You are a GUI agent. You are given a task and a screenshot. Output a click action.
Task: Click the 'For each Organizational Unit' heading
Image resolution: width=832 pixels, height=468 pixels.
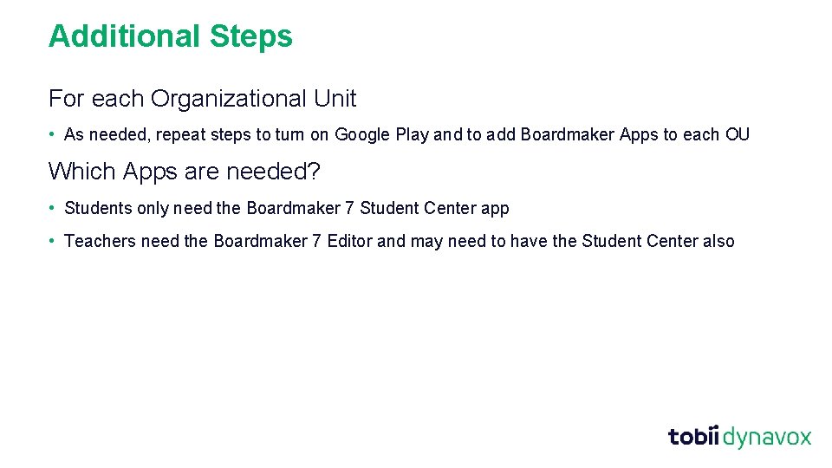[x=202, y=99]
